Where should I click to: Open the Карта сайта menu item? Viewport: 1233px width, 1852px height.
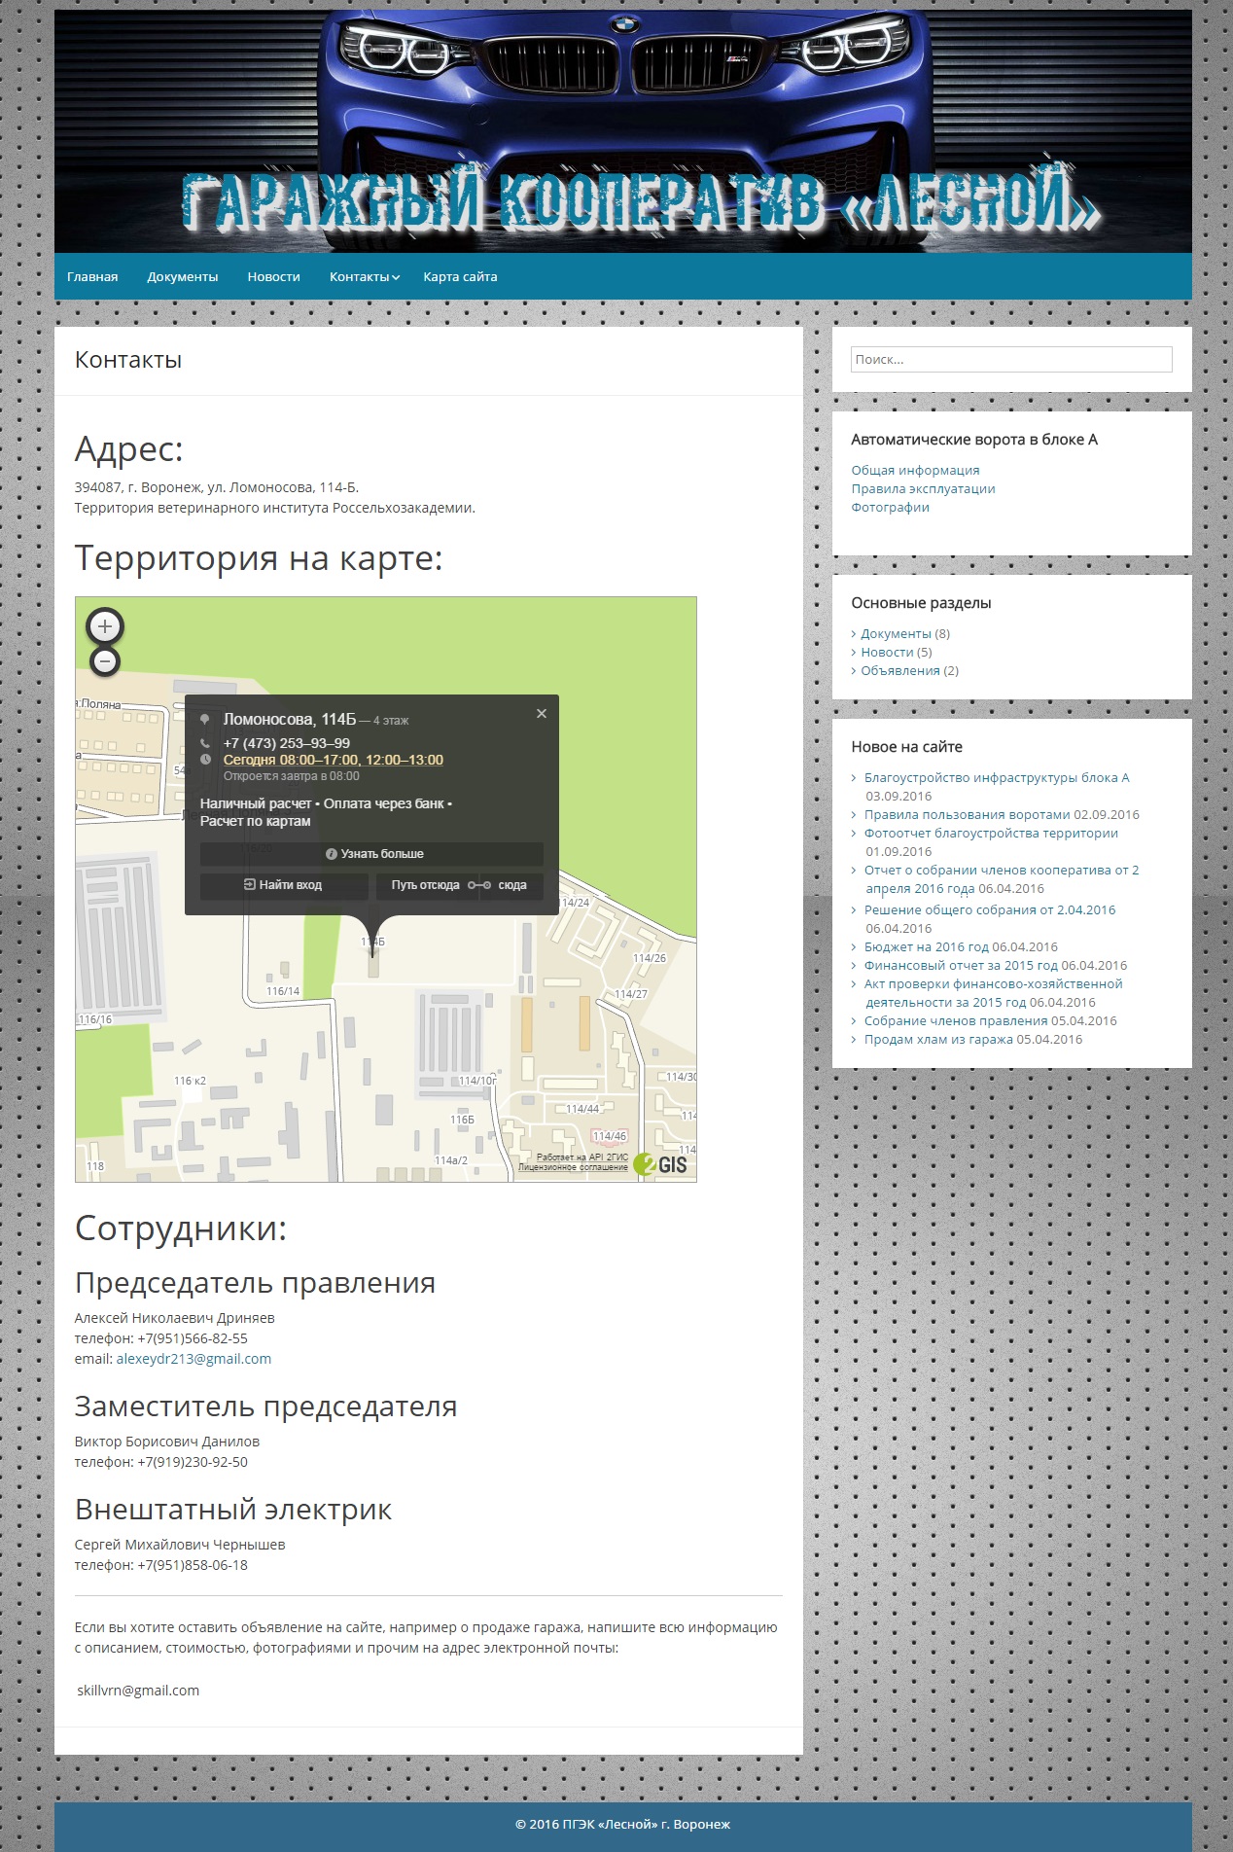pyautogui.click(x=460, y=277)
